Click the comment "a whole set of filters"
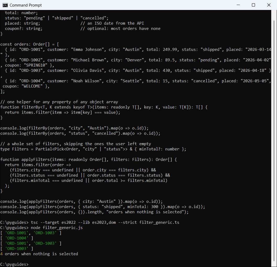The image size is (277, 267). [x=76, y=144]
